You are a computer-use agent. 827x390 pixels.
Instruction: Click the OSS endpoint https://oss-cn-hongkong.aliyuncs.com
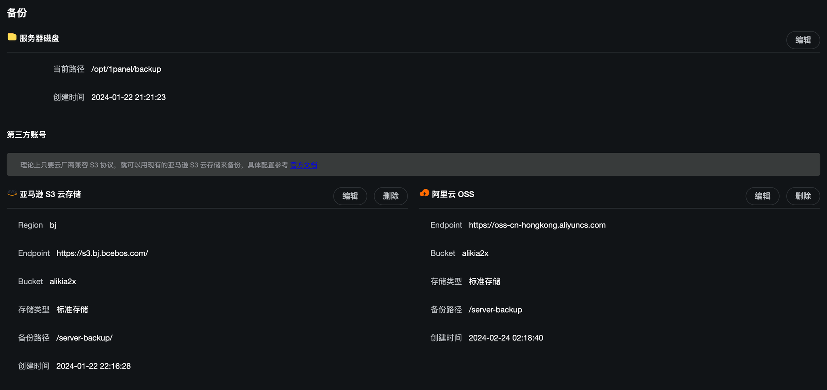point(537,225)
